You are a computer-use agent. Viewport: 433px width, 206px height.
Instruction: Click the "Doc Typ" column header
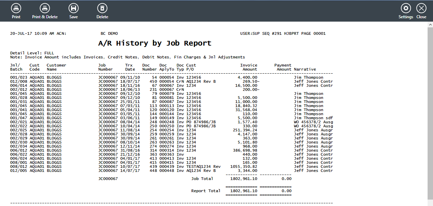pyautogui.click(x=180, y=67)
